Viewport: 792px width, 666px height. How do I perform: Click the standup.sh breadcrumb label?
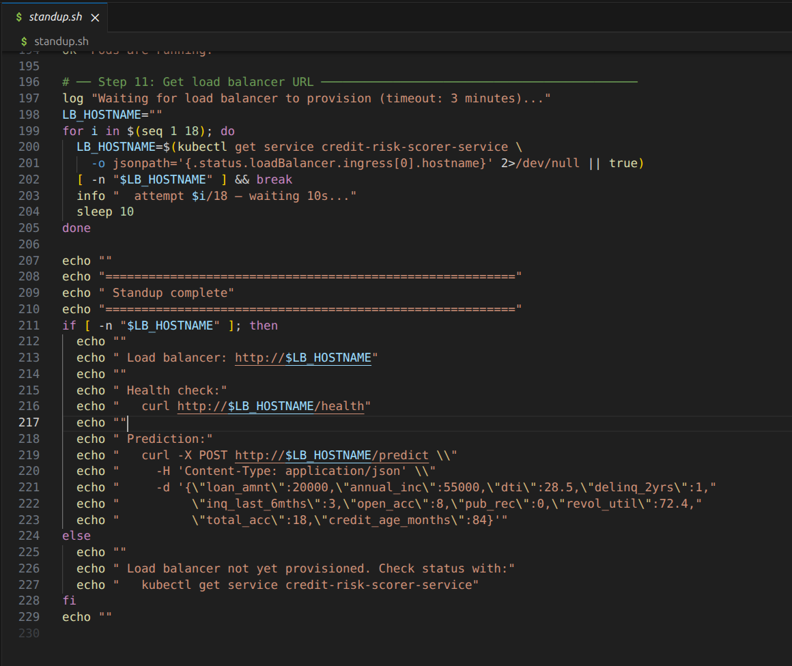pos(61,42)
